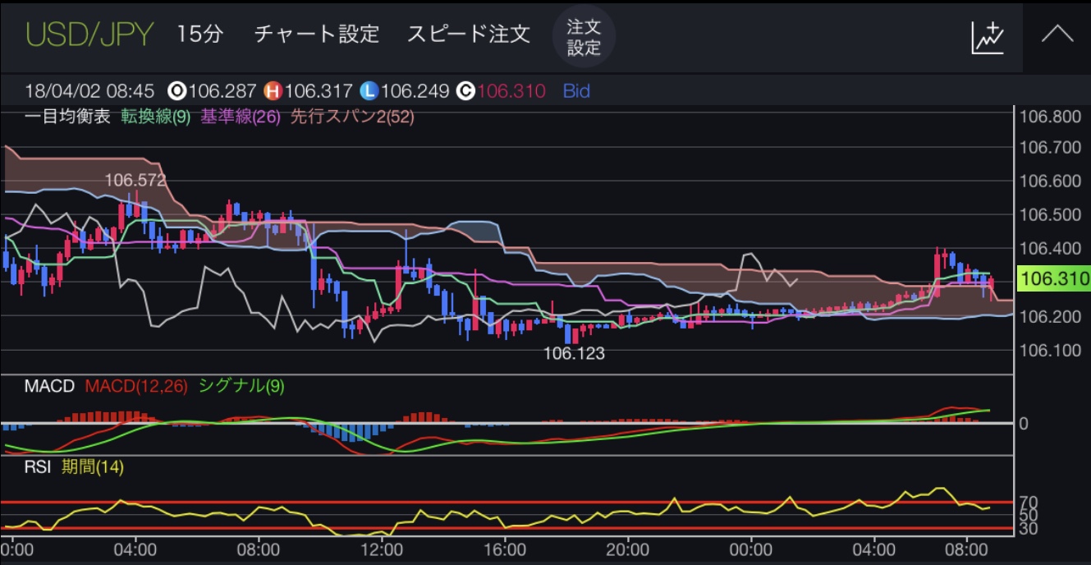Screen dimensions: 1091x565
Task: Toggle the Bid price type label
Action: (576, 91)
